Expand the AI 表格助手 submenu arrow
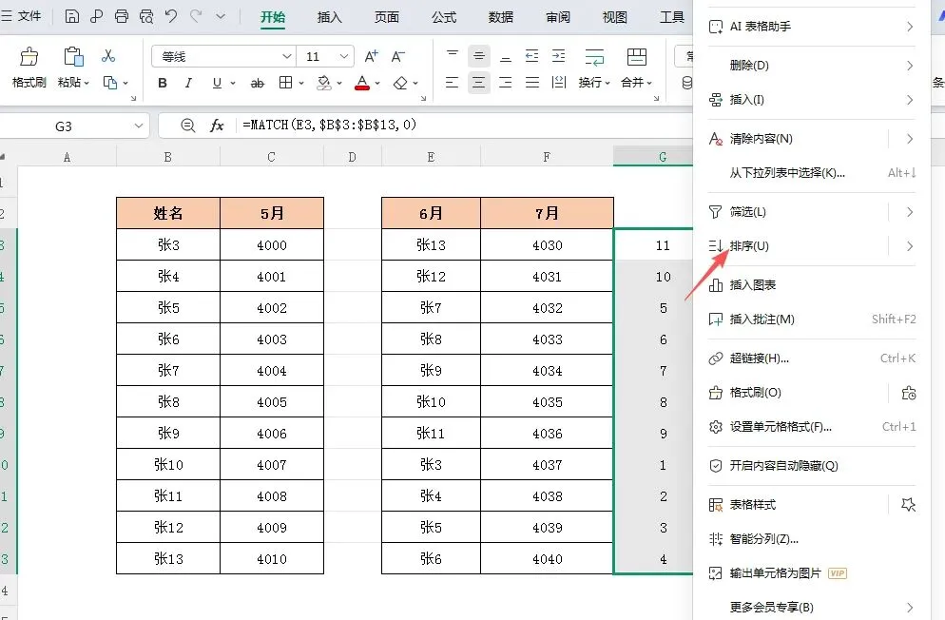Viewport: 945px width, 620px height. pyautogui.click(x=910, y=27)
